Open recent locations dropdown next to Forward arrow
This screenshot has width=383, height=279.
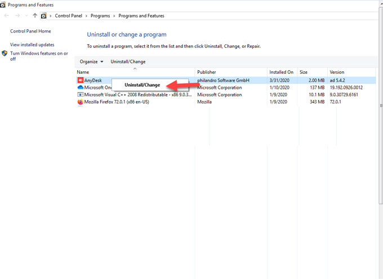26,16
